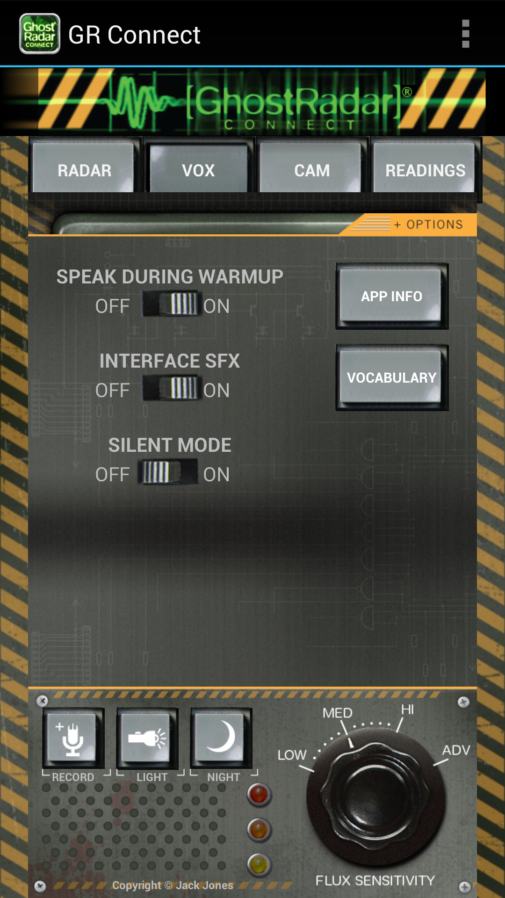Click the Ghost Radar Connect app icon
Screen dimensions: 505x898
[x=40, y=34]
